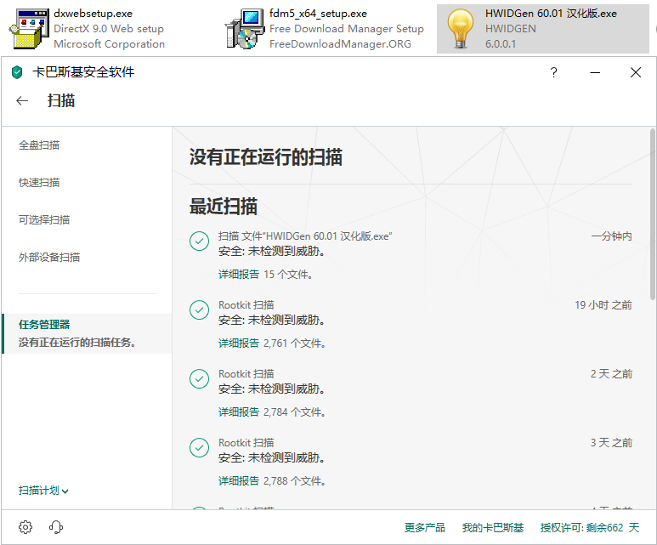Minimize the Kaspersky window
Image resolution: width=657 pixels, height=545 pixels.
595,72
